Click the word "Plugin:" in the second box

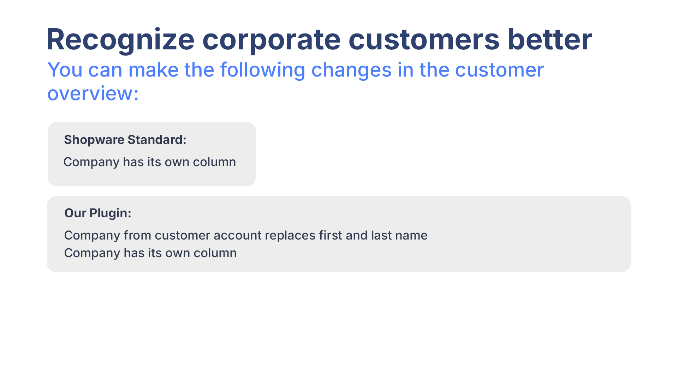tap(110, 213)
